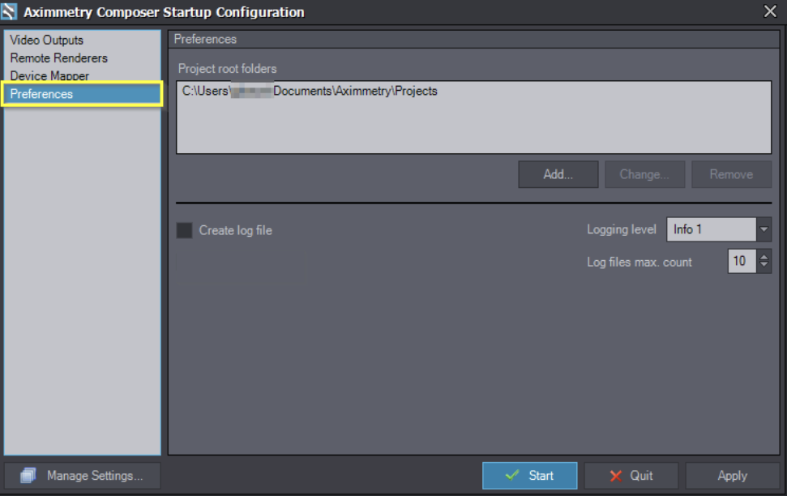Click the Change button
Screen dimensions: 787x496
pos(644,173)
